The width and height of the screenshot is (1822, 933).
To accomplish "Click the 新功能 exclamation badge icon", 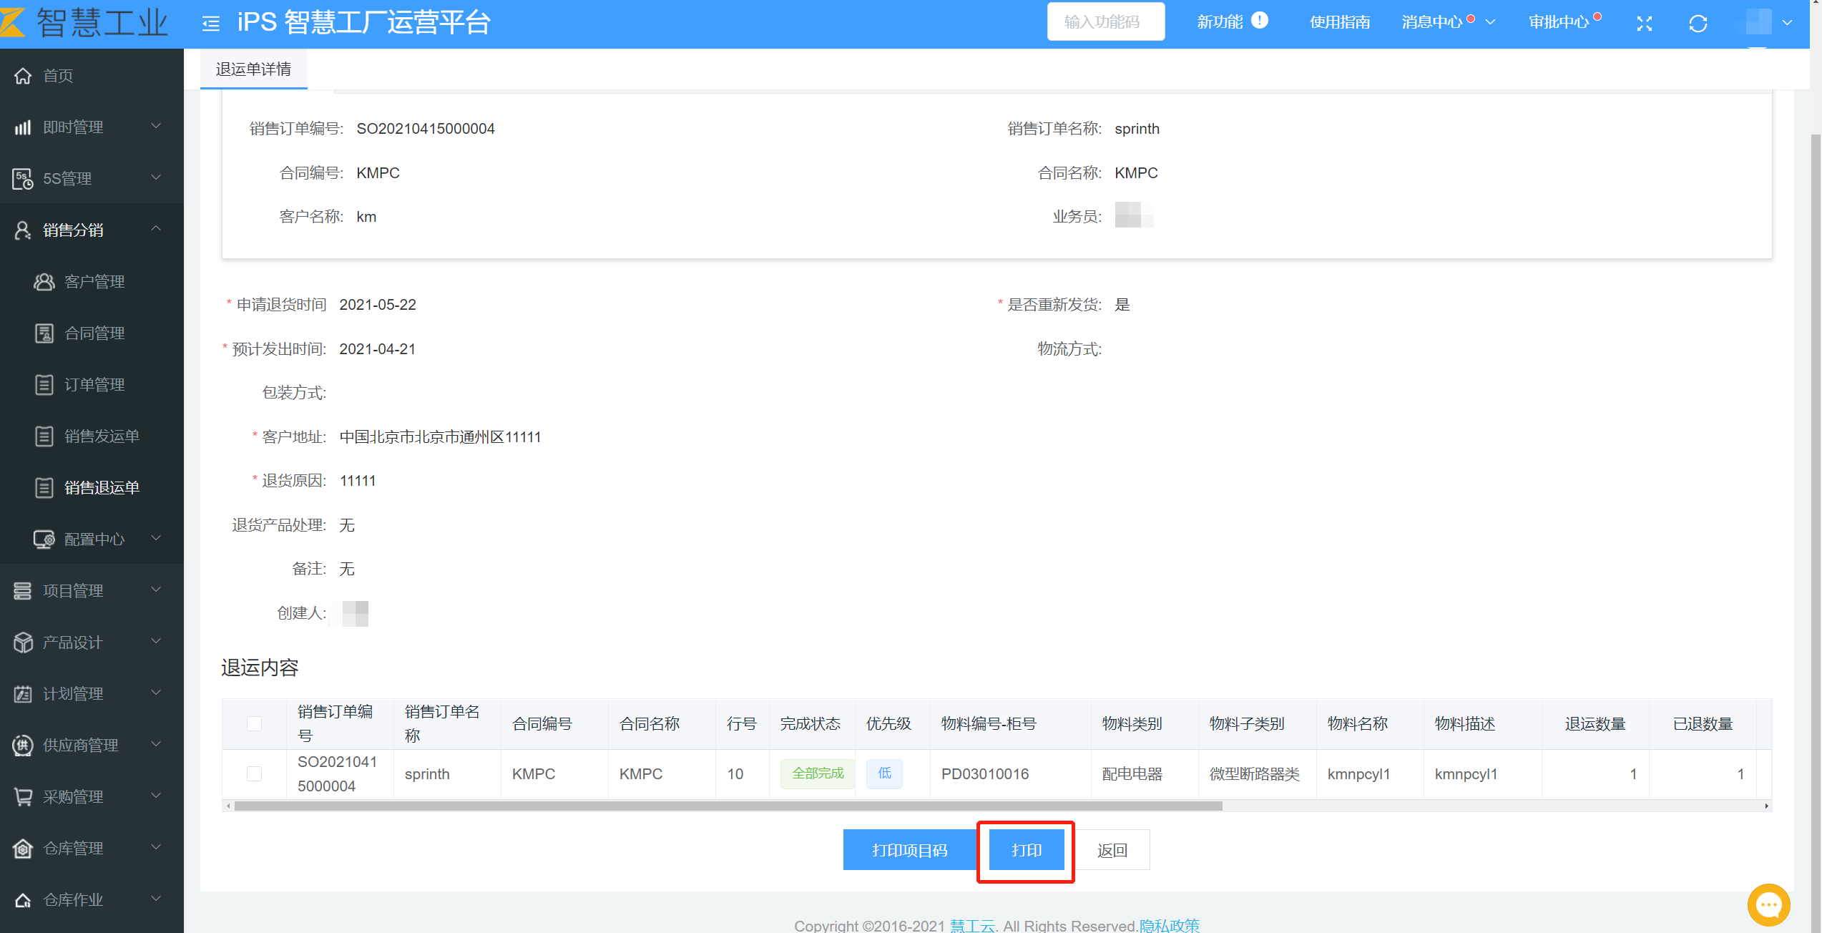I will (x=1260, y=20).
